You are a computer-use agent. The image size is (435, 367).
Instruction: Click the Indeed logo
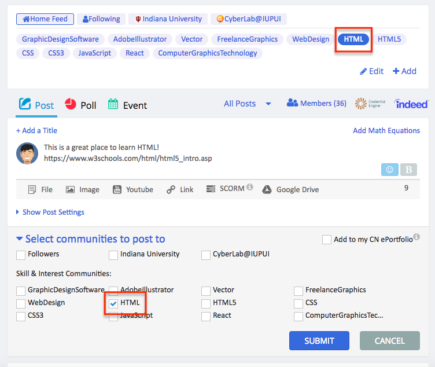coord(411,104)
